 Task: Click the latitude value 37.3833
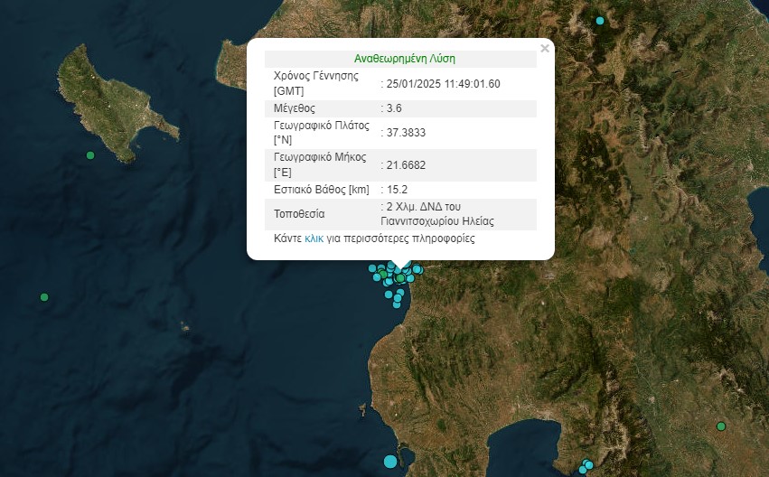[x=406, y=133]
